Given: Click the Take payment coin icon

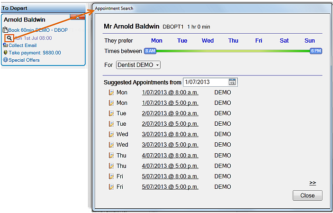Looking at the screenshot, I should (x=6, y=52).
